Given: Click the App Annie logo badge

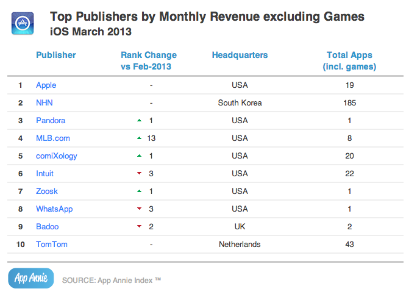Looking at the screenshot, I should coord(31,278).
